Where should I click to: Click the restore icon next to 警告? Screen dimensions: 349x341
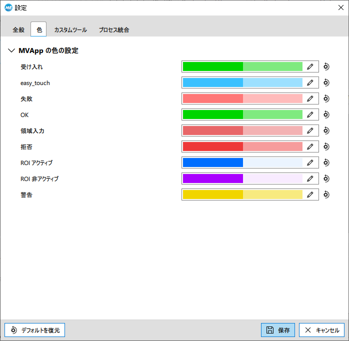point(326,194)
